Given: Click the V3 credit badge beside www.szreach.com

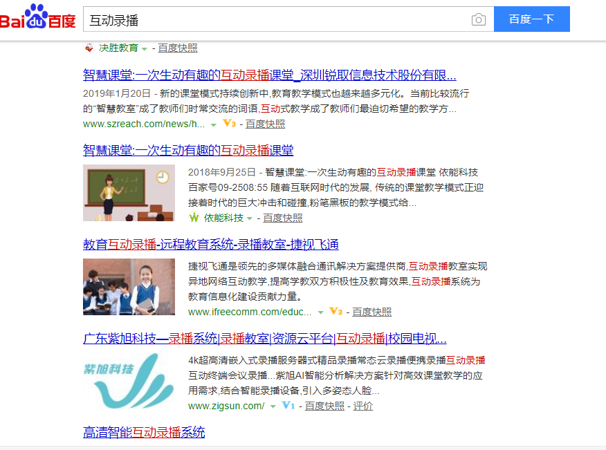Looking at the screenshot, I should pos(230,124).
